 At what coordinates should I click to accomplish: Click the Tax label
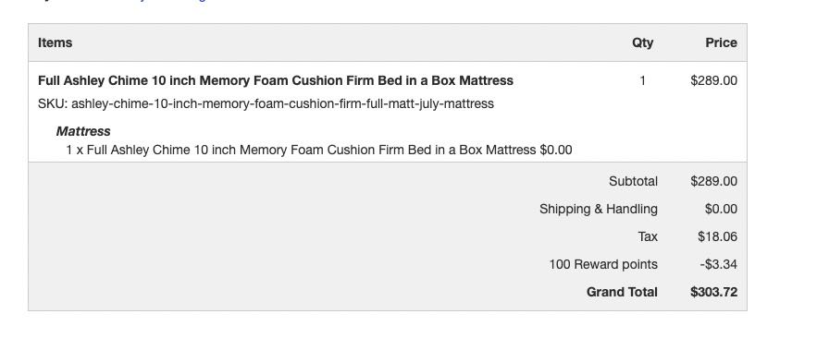pyautogui.click(x=648, y=236)
